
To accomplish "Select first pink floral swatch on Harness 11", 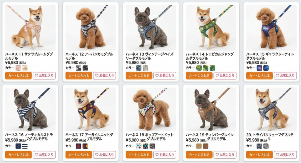I will point(18,68).
